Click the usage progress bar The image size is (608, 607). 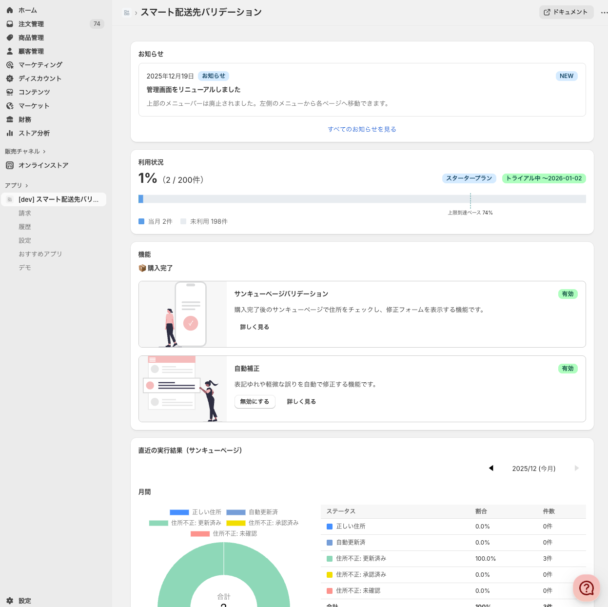362,199
